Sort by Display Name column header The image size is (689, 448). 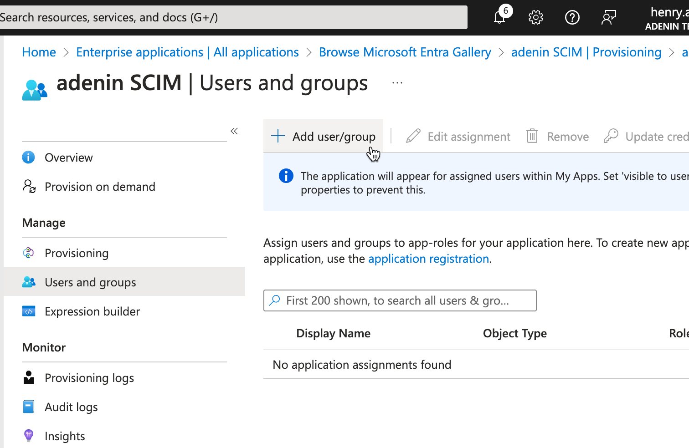333,333
